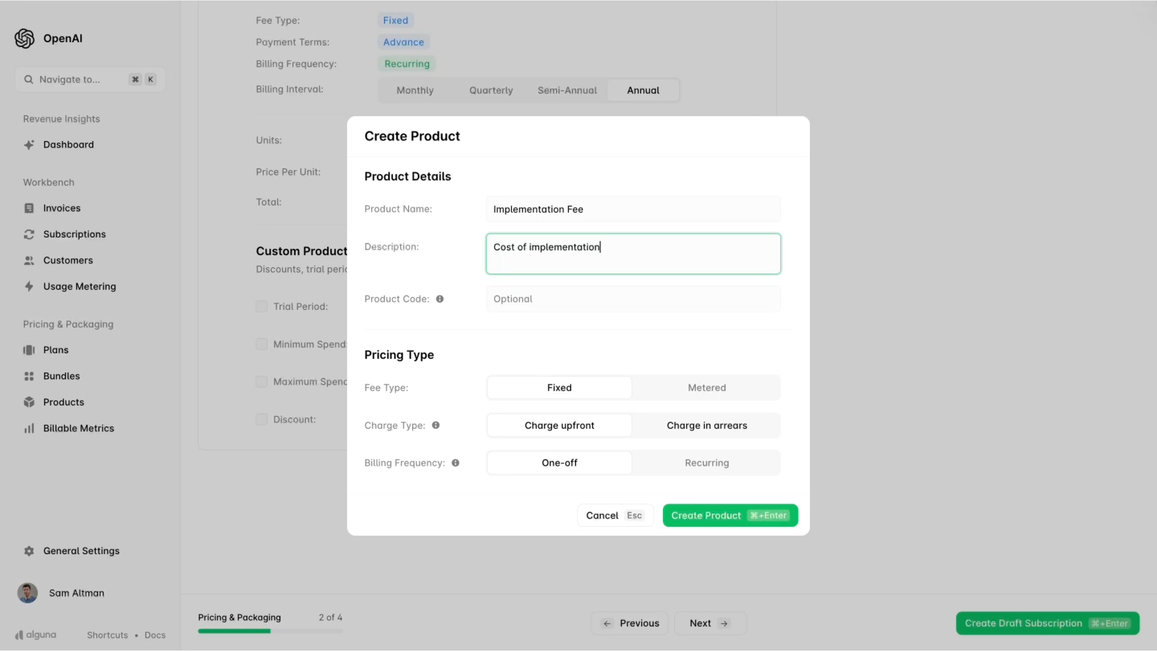Screen dimensions: 1157x651
Task: Select Quarterly billing interval
Action: pyautogui.click(x=491, y=90)
